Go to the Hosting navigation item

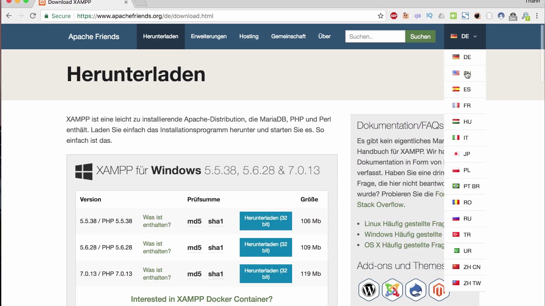(249, 37)
